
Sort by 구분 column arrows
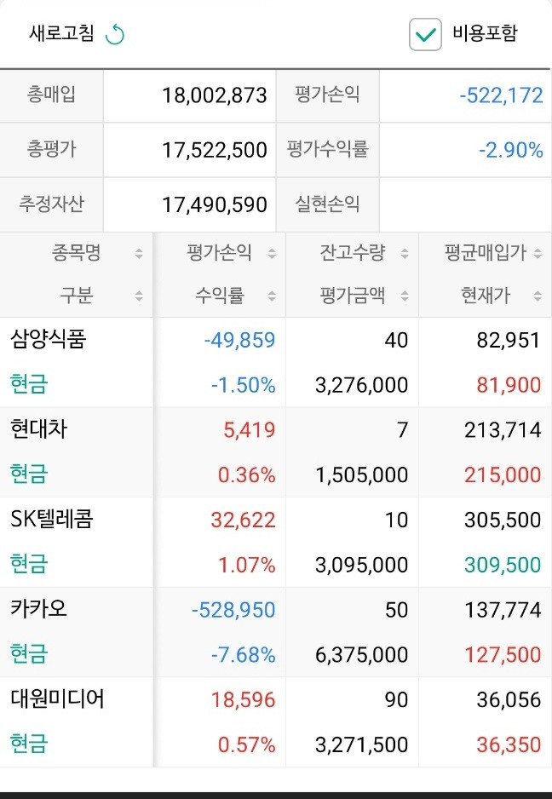click(x=139, y=296)
